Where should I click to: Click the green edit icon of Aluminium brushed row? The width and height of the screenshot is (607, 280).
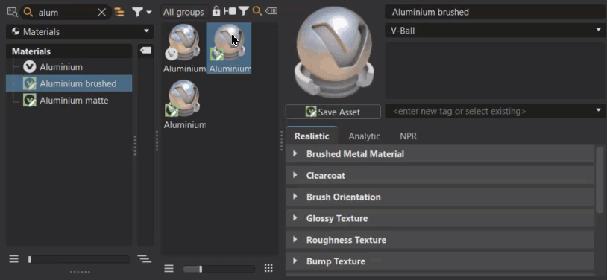29,83
